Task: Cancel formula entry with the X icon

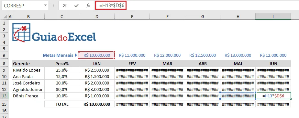Action: pyautogui.click(x=65, y=5)
